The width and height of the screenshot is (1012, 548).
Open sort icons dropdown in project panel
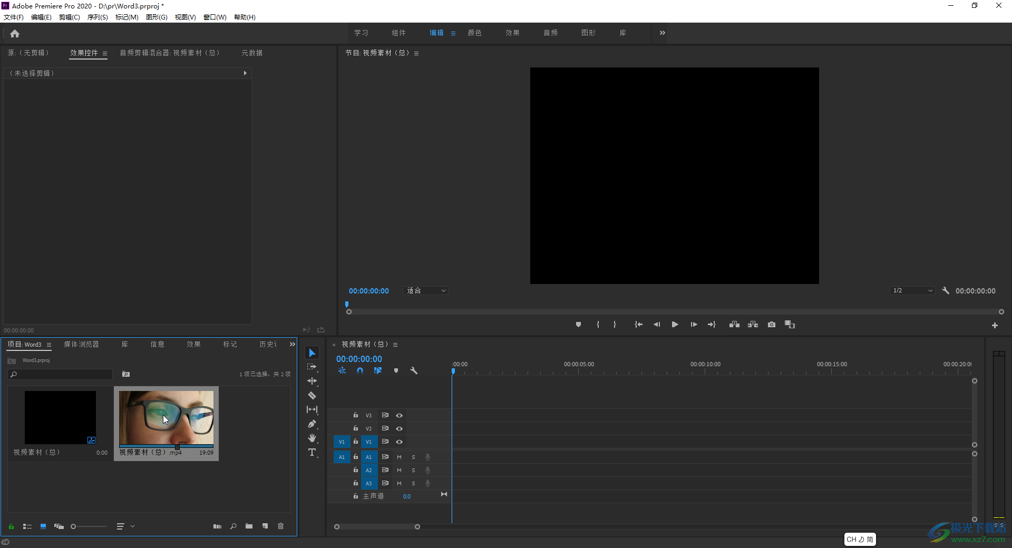pos(125,526)
